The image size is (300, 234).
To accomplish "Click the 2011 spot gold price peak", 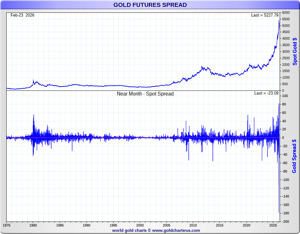I will [x=202, y=66].
